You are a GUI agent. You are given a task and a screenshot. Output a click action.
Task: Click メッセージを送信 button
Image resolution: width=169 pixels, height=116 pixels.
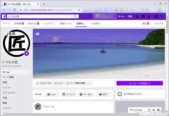140,83
